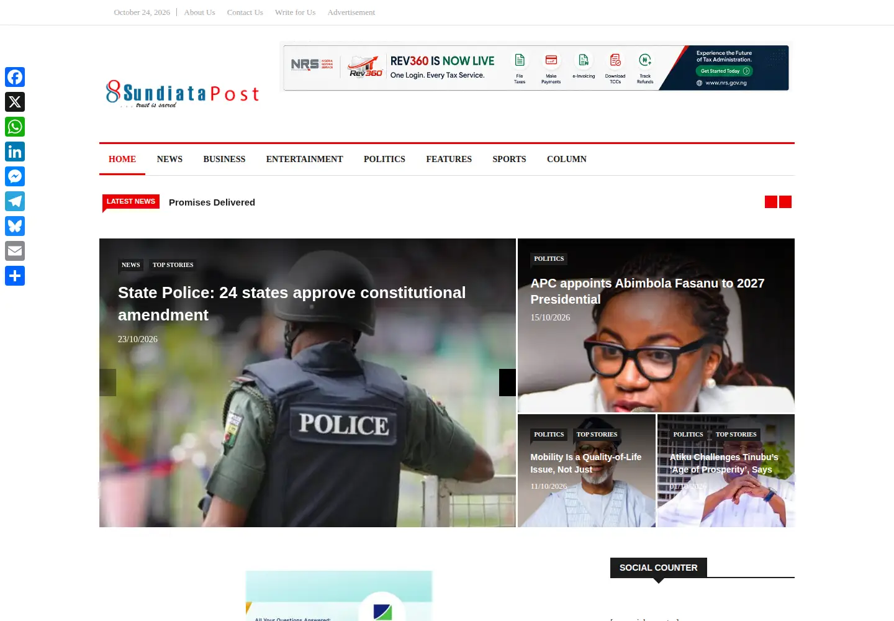Open the APC appoints Abimbola Fasanu article
The width and height of the screenshot is (894, 621).
click(x=648, y=291)
